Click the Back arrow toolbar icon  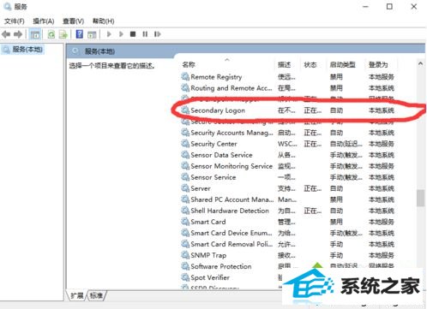point(6,34)
